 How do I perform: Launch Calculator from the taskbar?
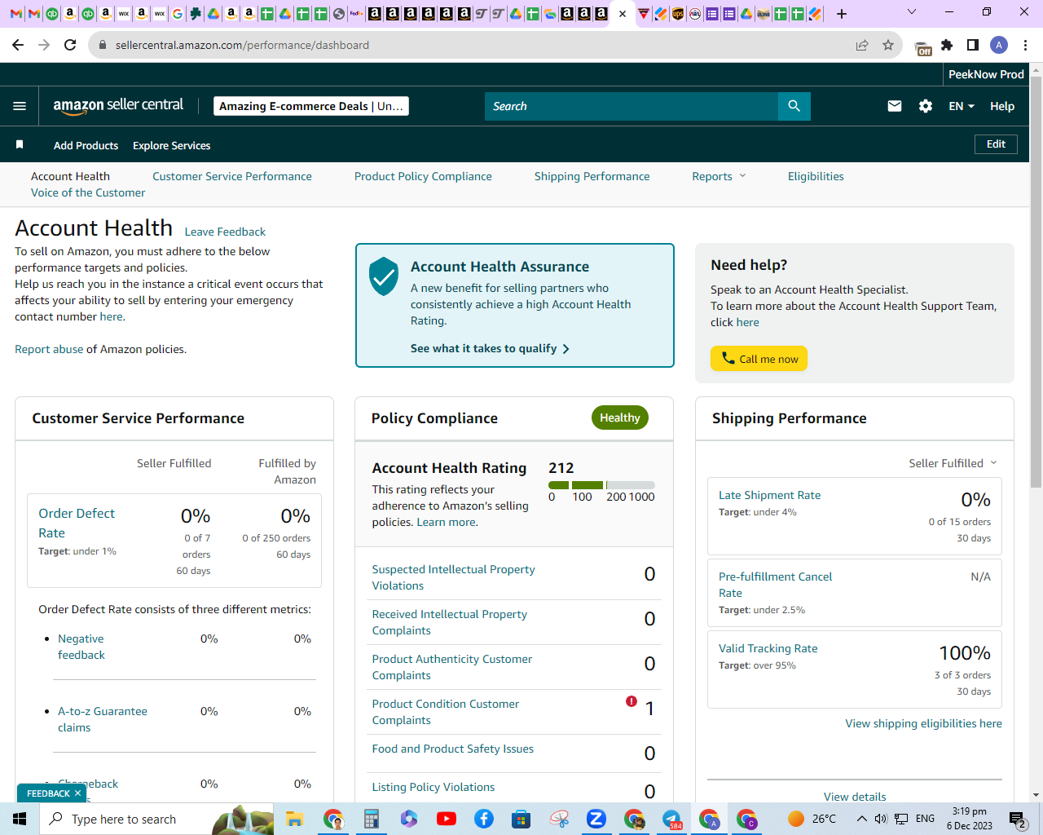tap(371, 819)
